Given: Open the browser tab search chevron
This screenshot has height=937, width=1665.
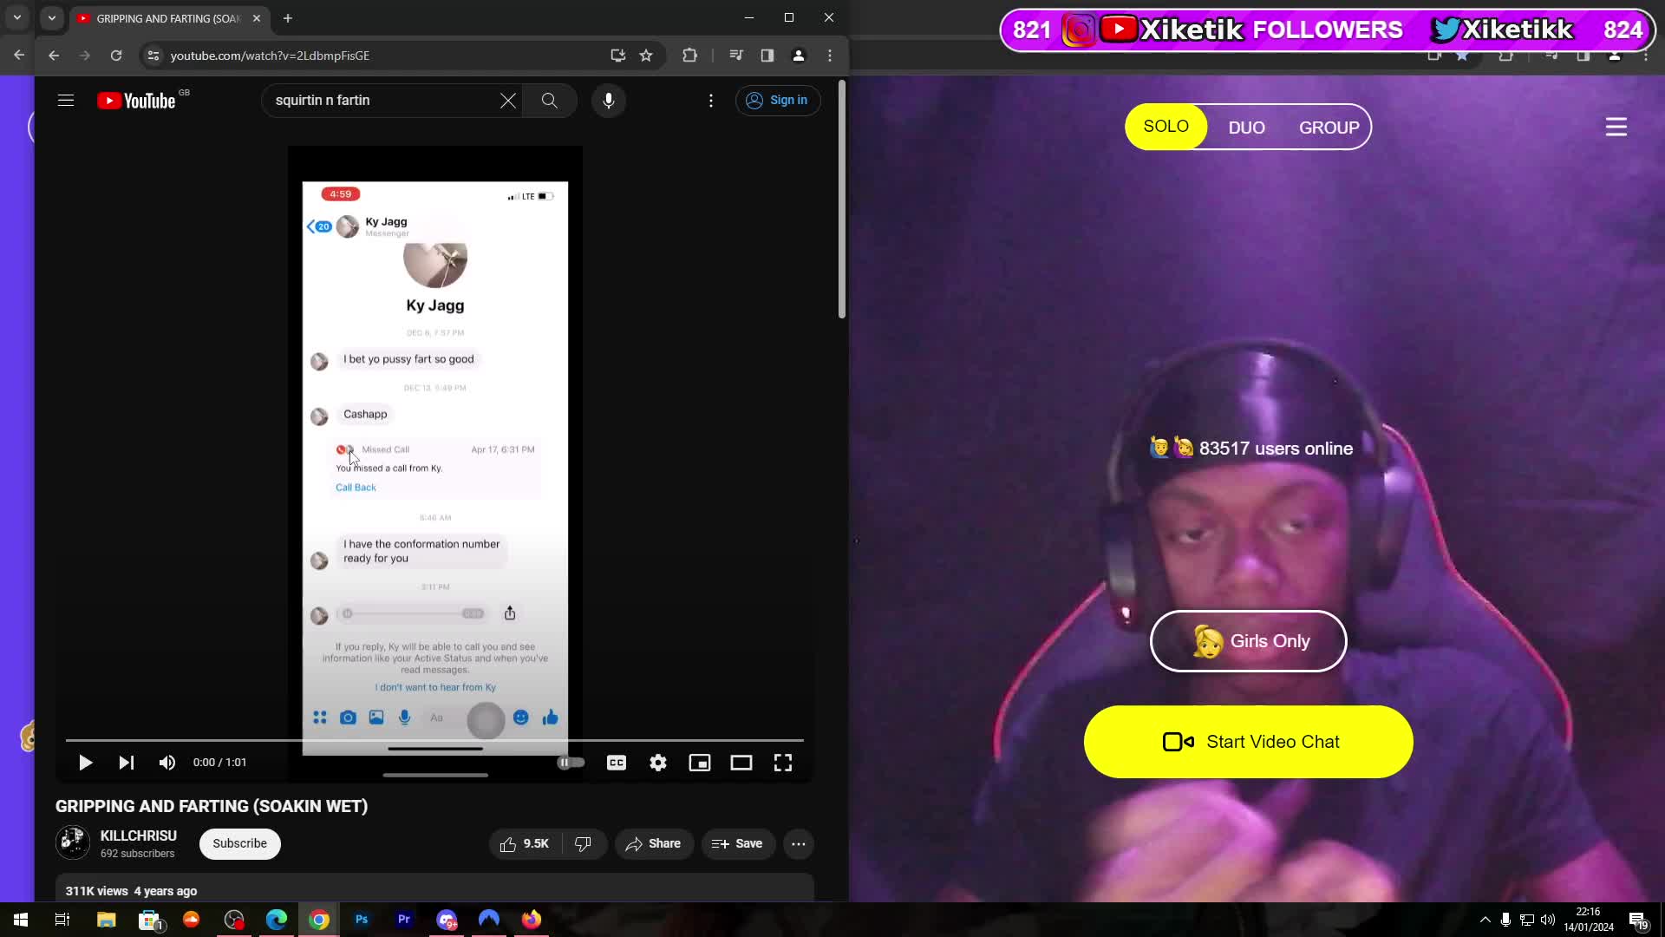Looking at the screenshot, I should coord(51,18).
